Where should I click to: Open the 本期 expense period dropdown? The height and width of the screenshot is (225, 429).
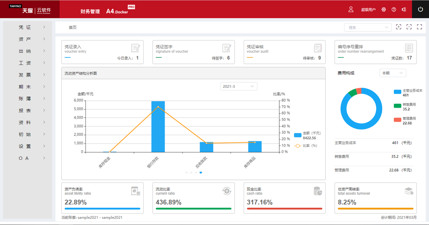tap(393, 73)
